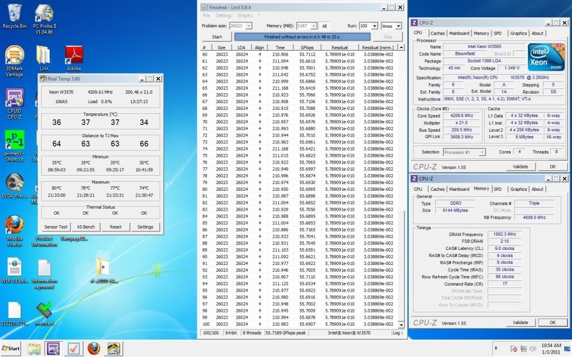Click '8 threads' in LinX status bar
The width and height of the screenshot is (572, 357).
pyautogui.click(x=252, y=332)
